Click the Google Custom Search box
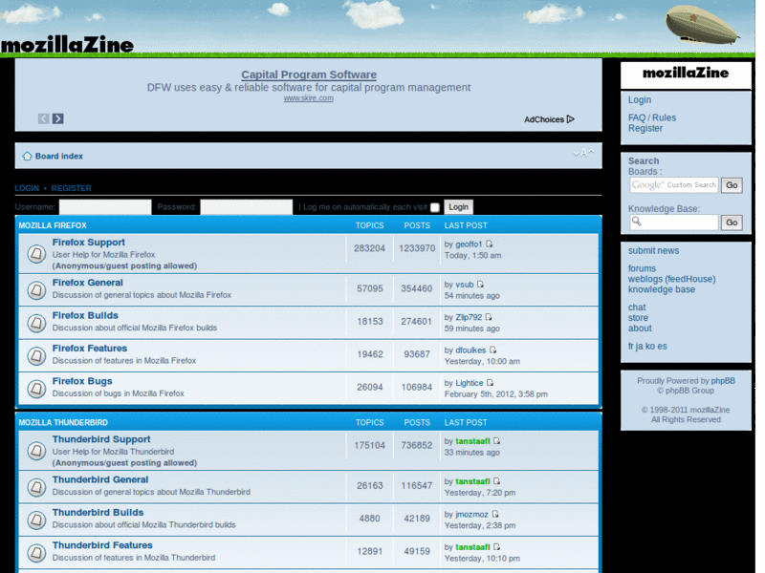Screen dimensions: 765x573 (x=674, y=185)
